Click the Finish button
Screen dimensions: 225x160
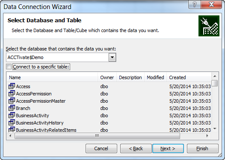(203, 148)
